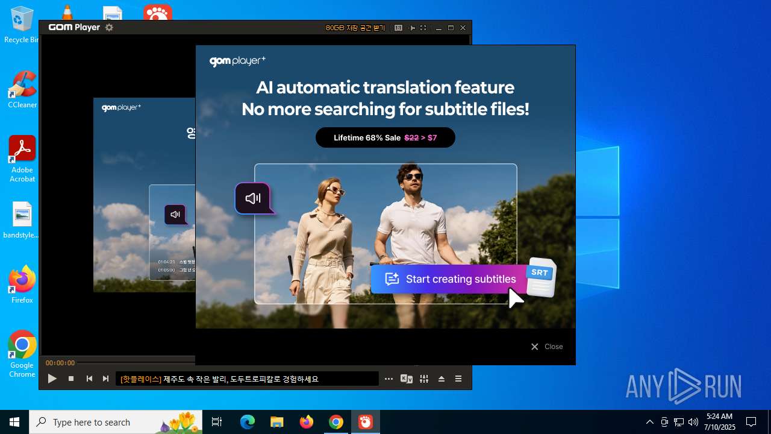Open GOM Player settings gear
This screenshot has height=434, width=771.
coord(109,27)
